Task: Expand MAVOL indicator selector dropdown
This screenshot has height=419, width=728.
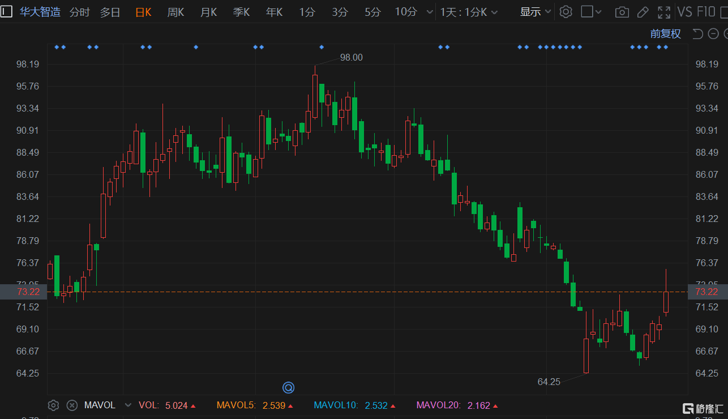Action: (x=128, y=405)
